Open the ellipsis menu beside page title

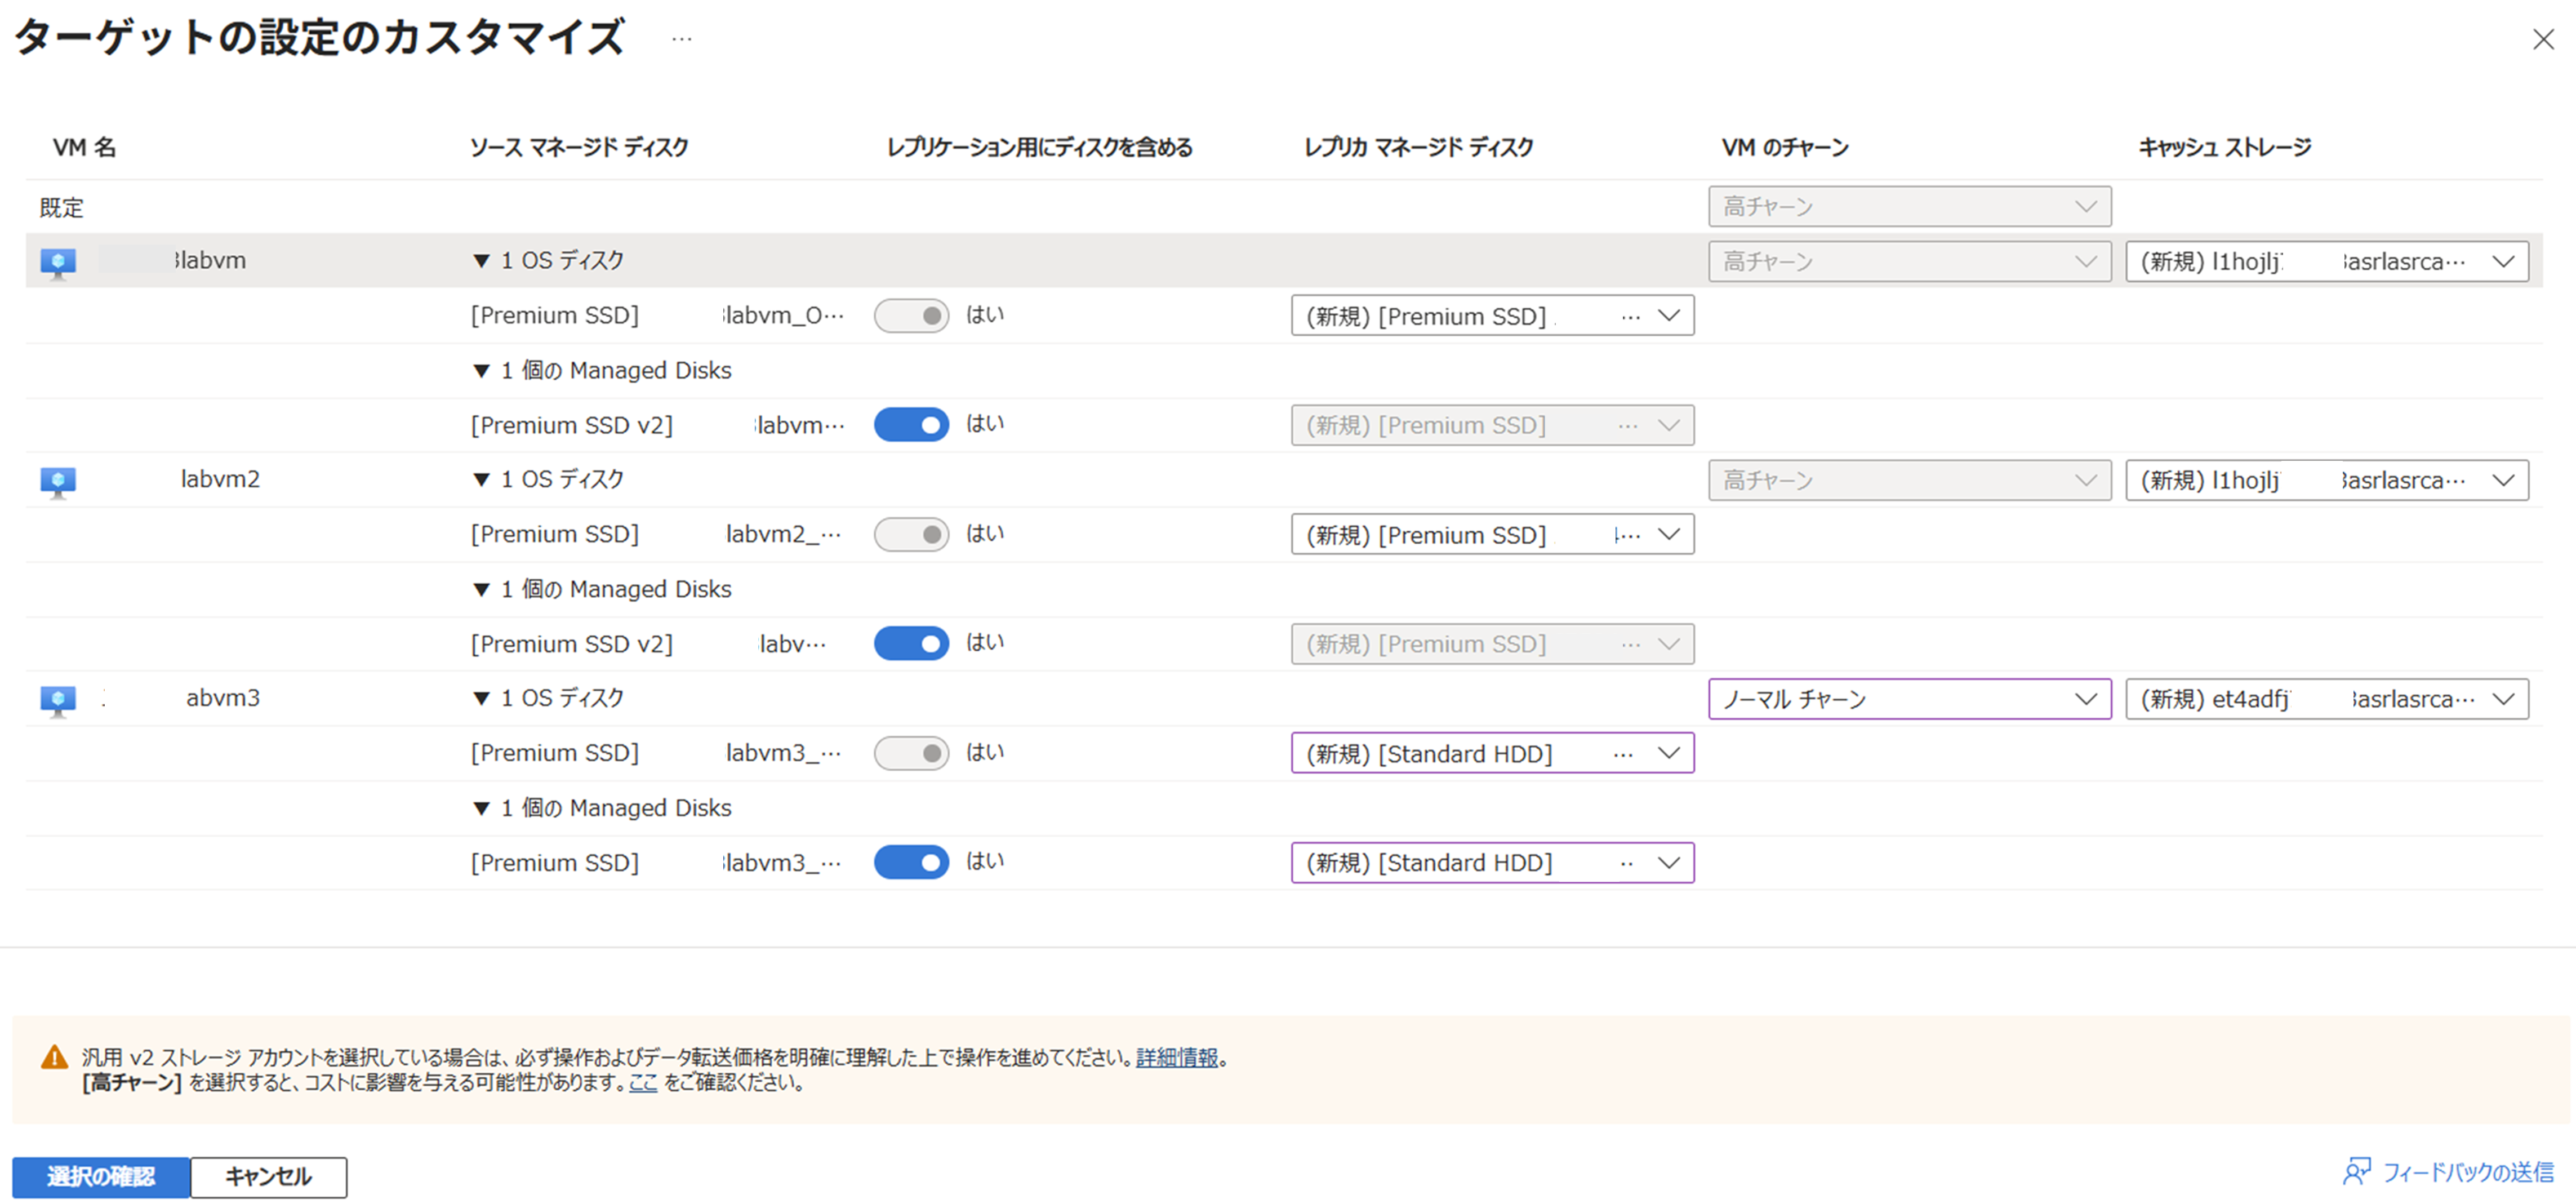(x=681, y=40)
